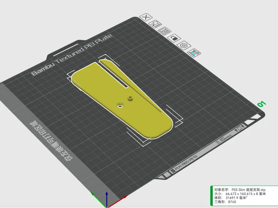Image resolution: width=278 pixels, height=208 pixels.
Task: Select the yellow PS5 Slim base bracket model
Action: coord(122,100)
